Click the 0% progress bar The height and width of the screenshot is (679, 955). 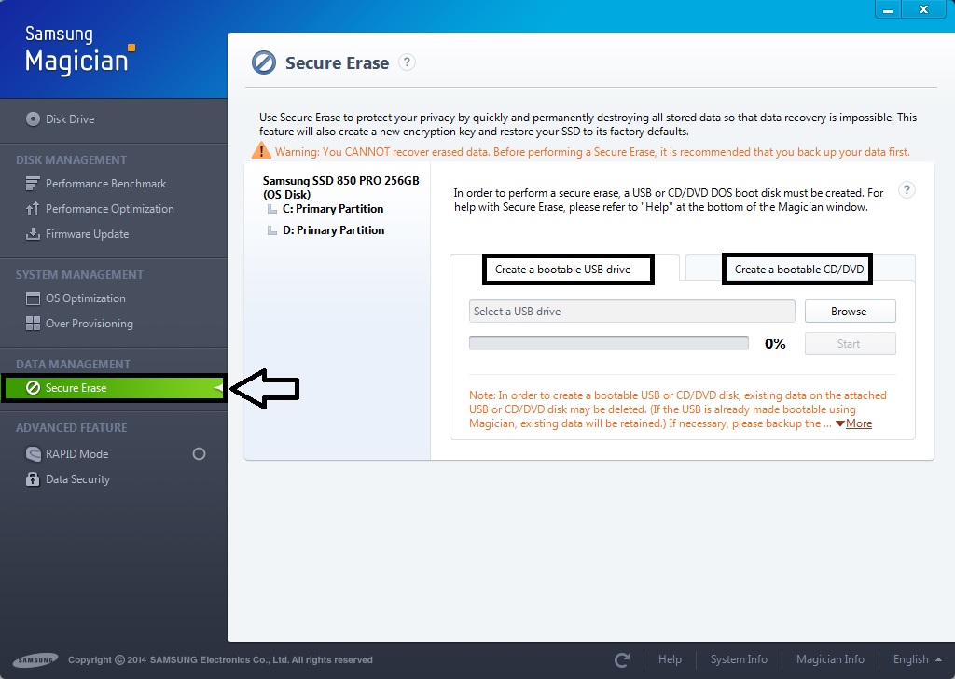click(x=609, y=341)
